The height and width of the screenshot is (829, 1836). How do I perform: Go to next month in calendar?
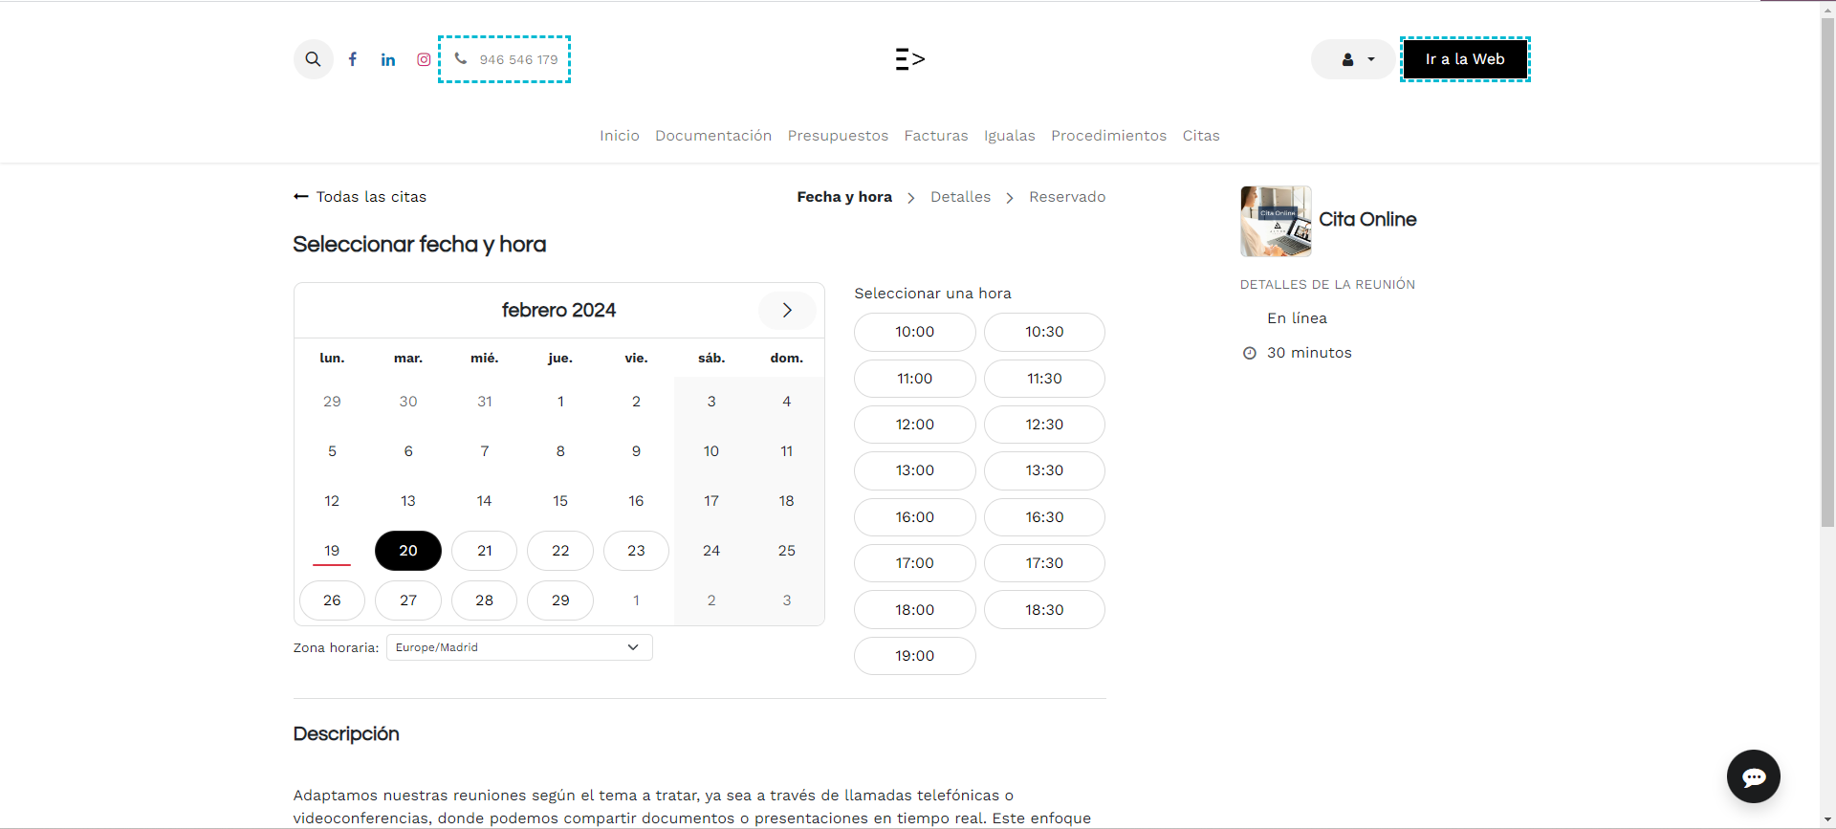[787, 310]
